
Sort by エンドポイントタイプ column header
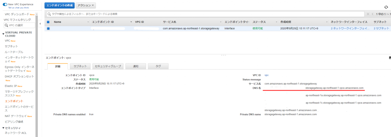237,22
